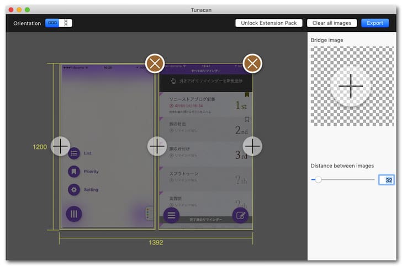Screen dimensions: 402x266
Task: Click the Setting gear icon in left screenshot
Action: (74, 190)
